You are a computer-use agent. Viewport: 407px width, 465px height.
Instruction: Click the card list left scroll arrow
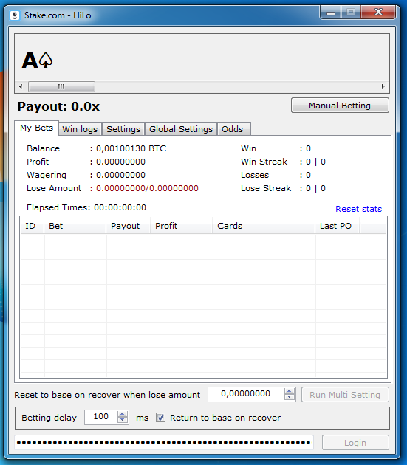tap(21, 86)
